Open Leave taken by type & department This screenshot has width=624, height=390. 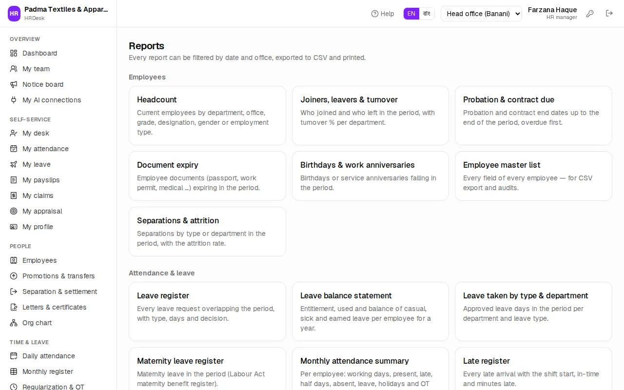533,312
